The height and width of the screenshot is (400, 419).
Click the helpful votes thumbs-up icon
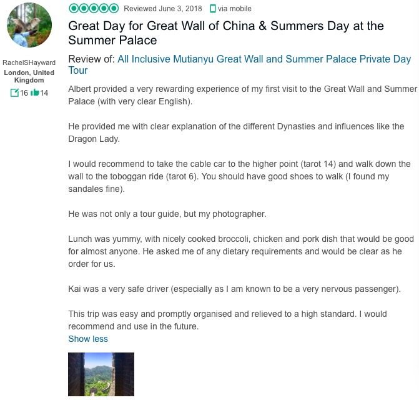pyautogui.click(x=34, y=92)
